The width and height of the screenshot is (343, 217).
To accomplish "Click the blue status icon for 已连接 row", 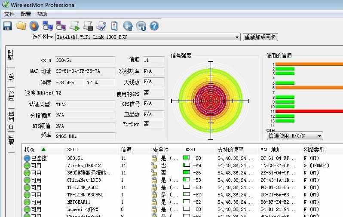I will pyautogui.click(x=27, y=158).
